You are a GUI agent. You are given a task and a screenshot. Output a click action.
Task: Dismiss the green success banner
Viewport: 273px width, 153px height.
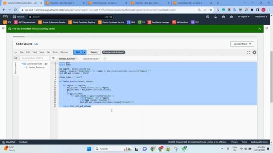pos(260,29)
